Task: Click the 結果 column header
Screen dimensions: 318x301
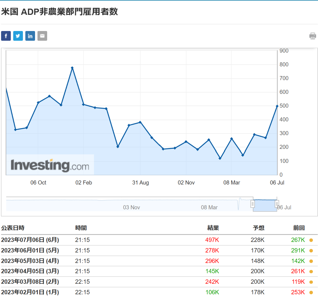Action: [213, 228]
